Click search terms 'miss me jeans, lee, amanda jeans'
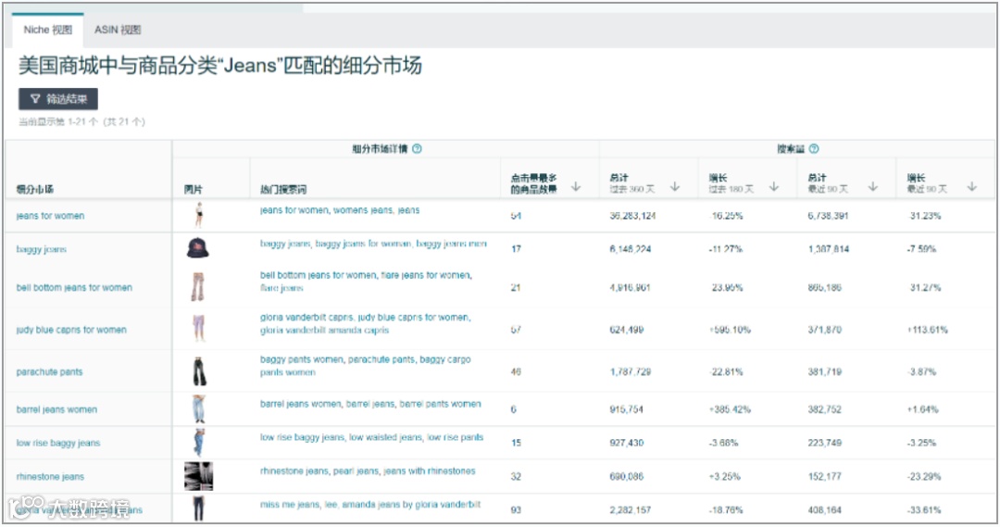1000x527 pixels. tap(369, 504)
